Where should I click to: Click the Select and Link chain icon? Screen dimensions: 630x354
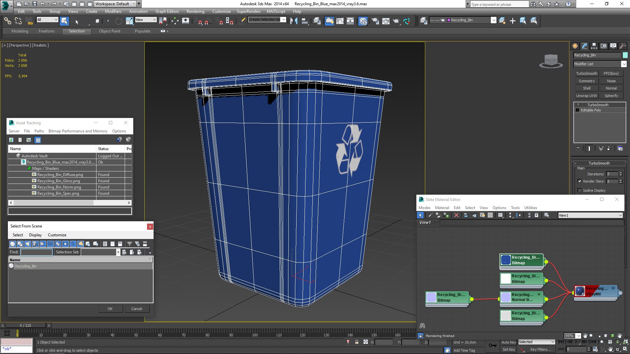[x=7, y=21]
